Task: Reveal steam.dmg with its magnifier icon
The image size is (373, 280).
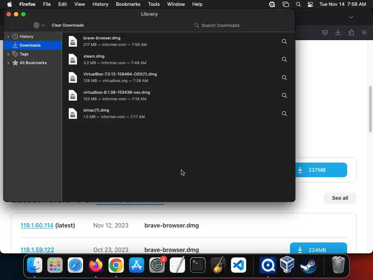Action: click(x=284, y=59)
